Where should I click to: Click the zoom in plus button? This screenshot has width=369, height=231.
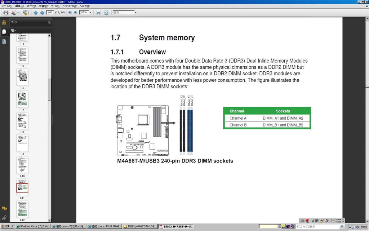click(x=75, y=13)
